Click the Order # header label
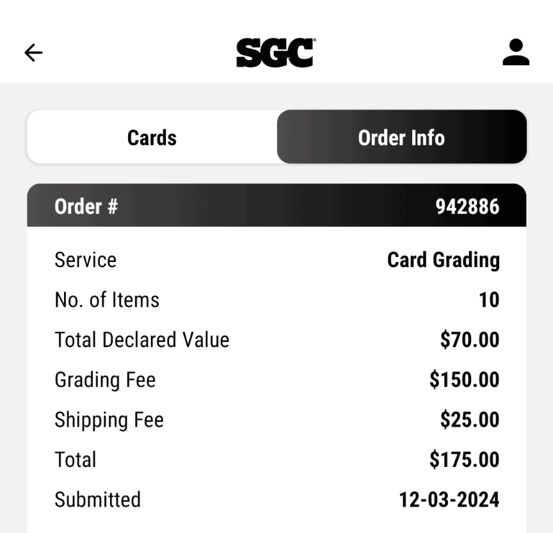This screenshot has height=533, width=553. 86,206
